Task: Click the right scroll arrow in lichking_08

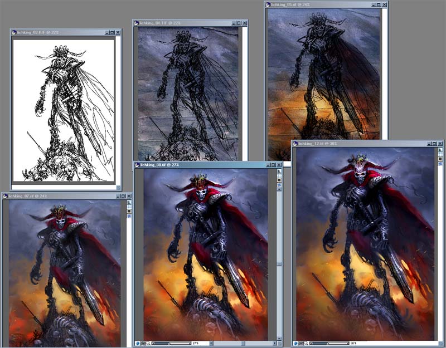Action: (x=275, y=344)
